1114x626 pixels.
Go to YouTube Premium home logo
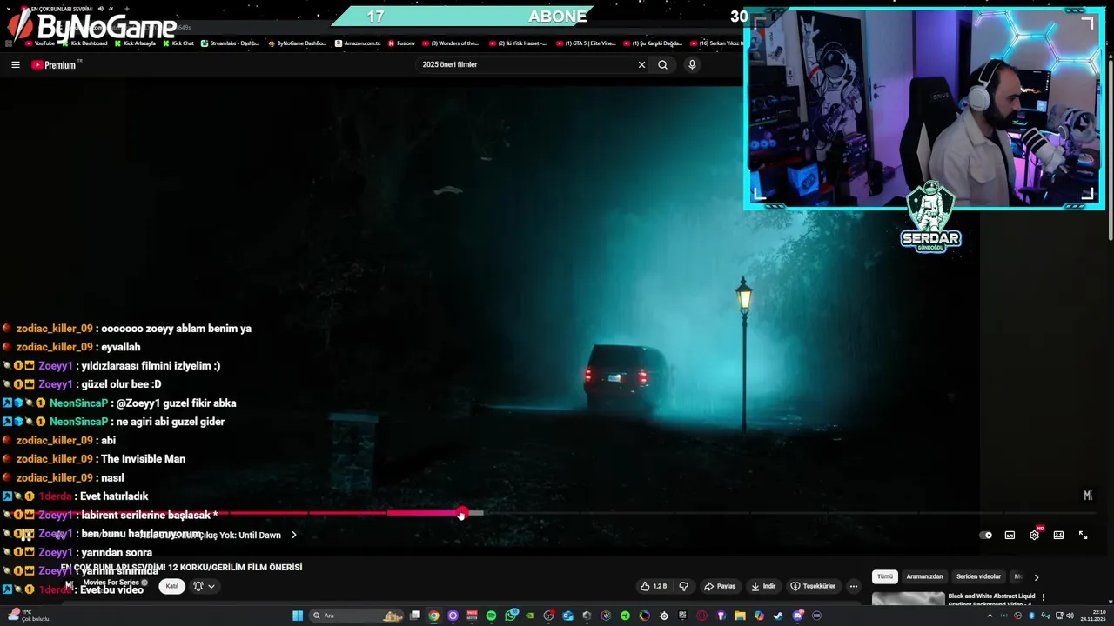54,65
